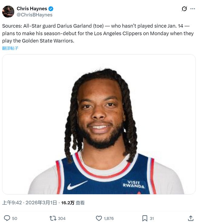Open the Darius Garland player photo
This screenshot has width=200, height=223.
[99, 124]
